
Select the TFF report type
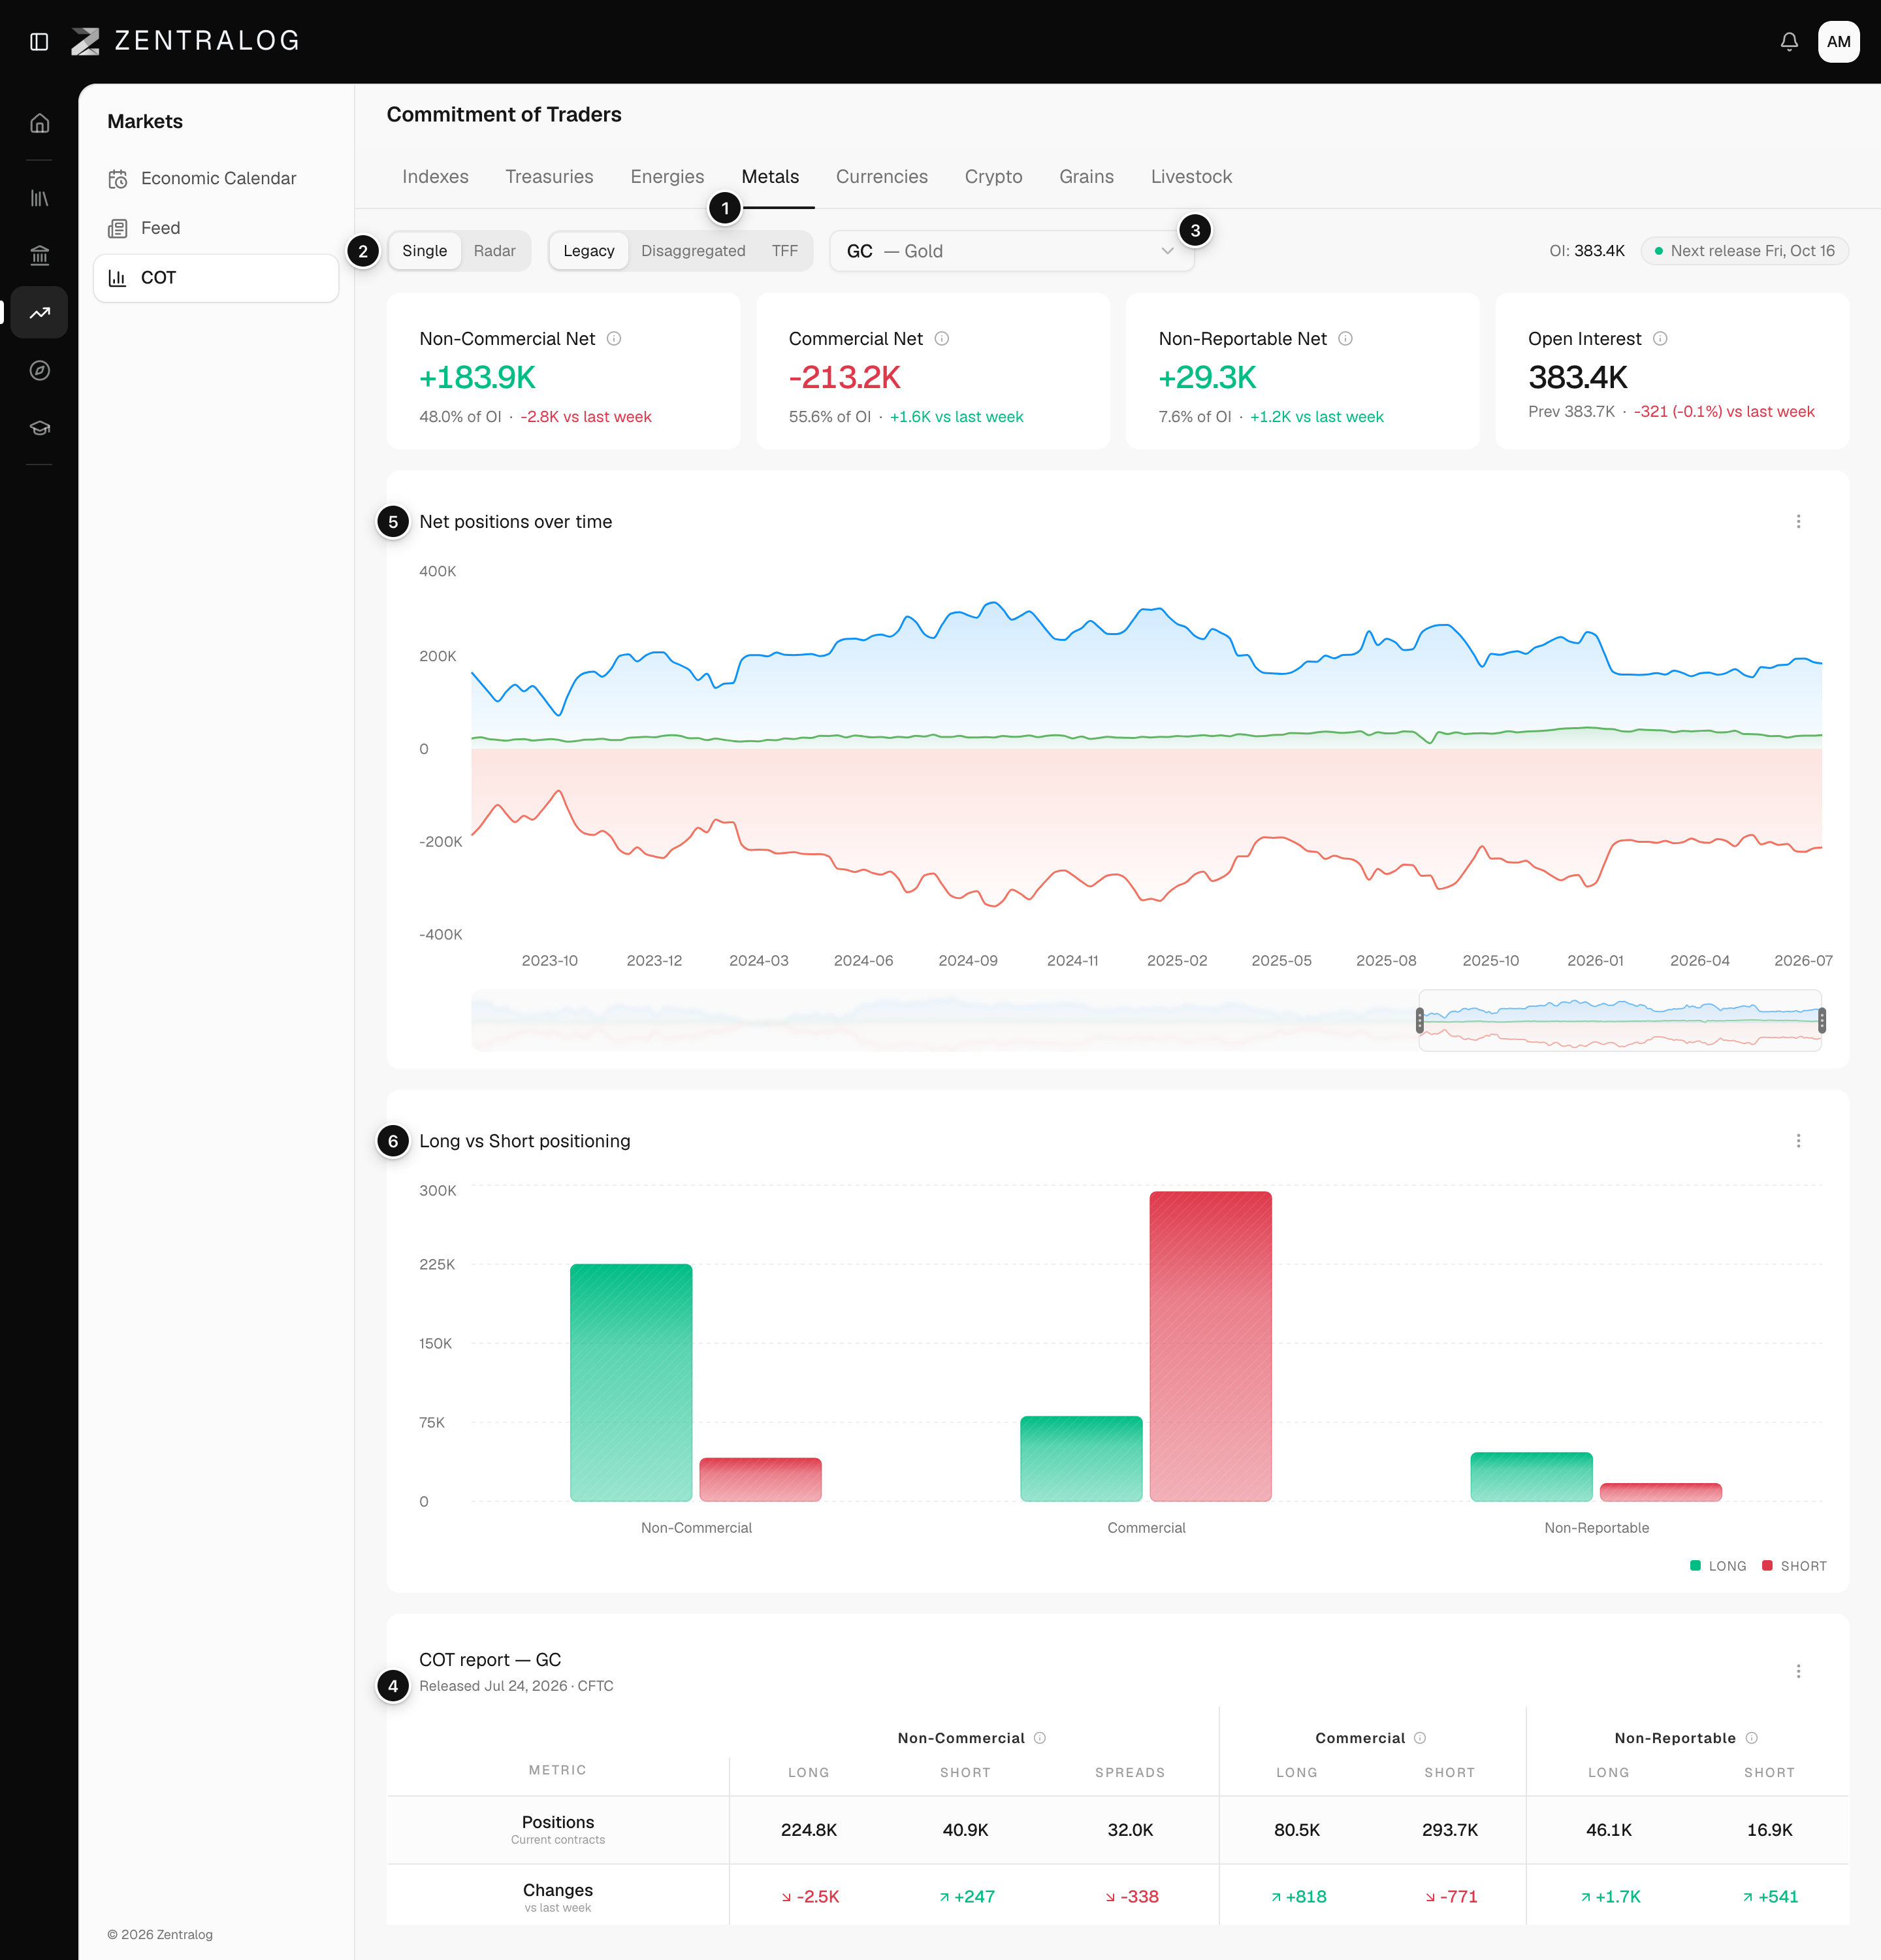tap(784, 251)
